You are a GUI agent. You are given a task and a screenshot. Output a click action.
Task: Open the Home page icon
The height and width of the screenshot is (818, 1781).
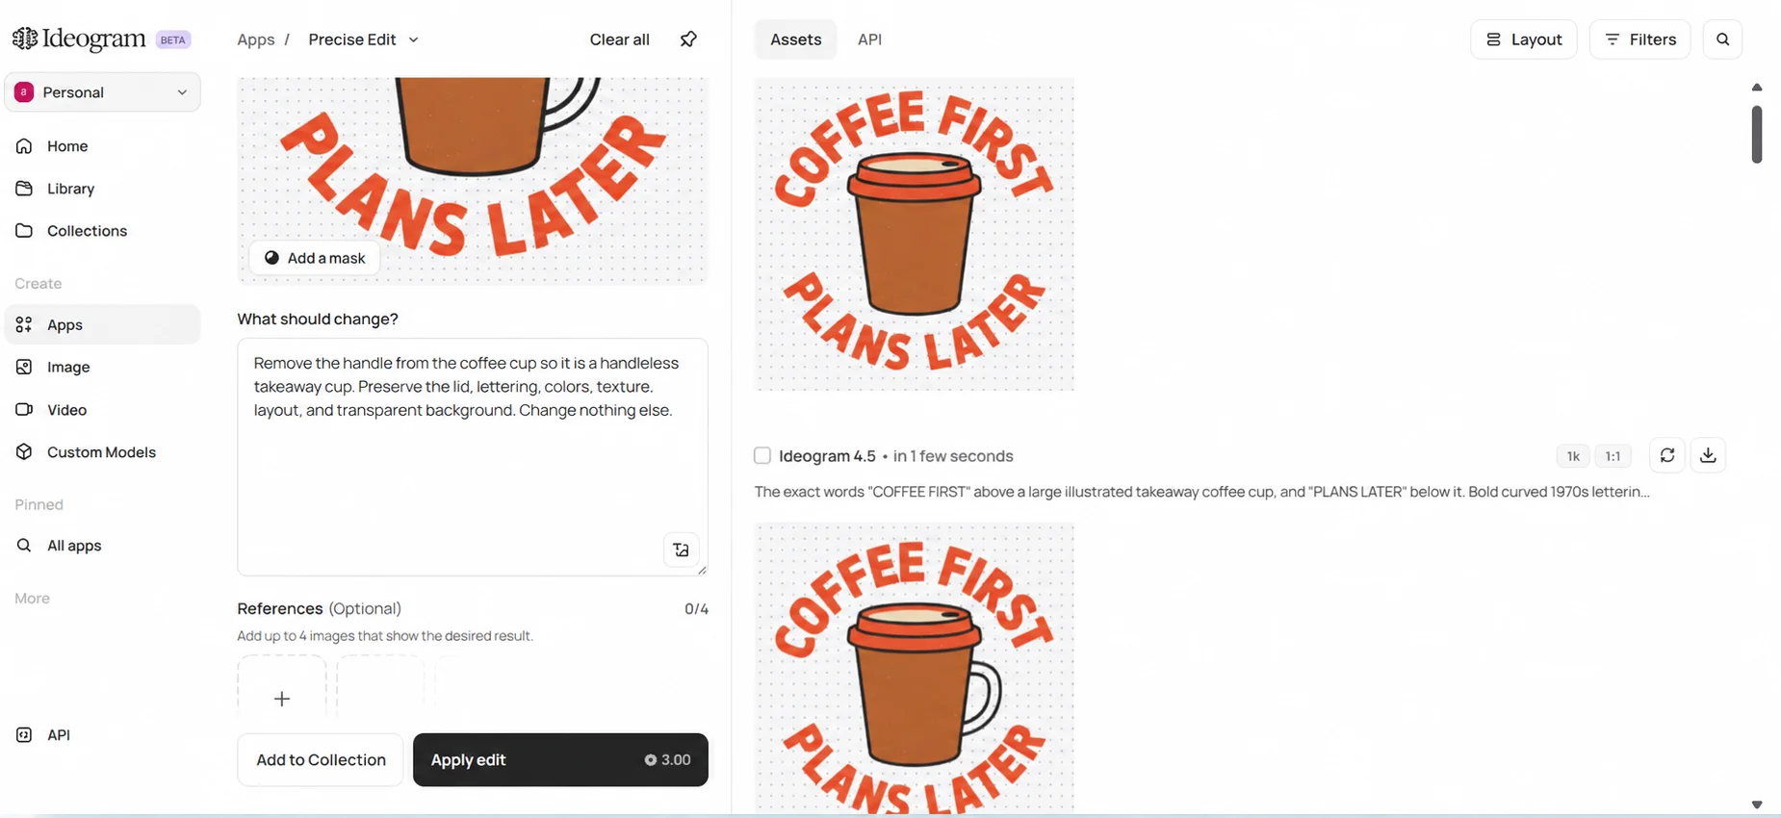24,146
